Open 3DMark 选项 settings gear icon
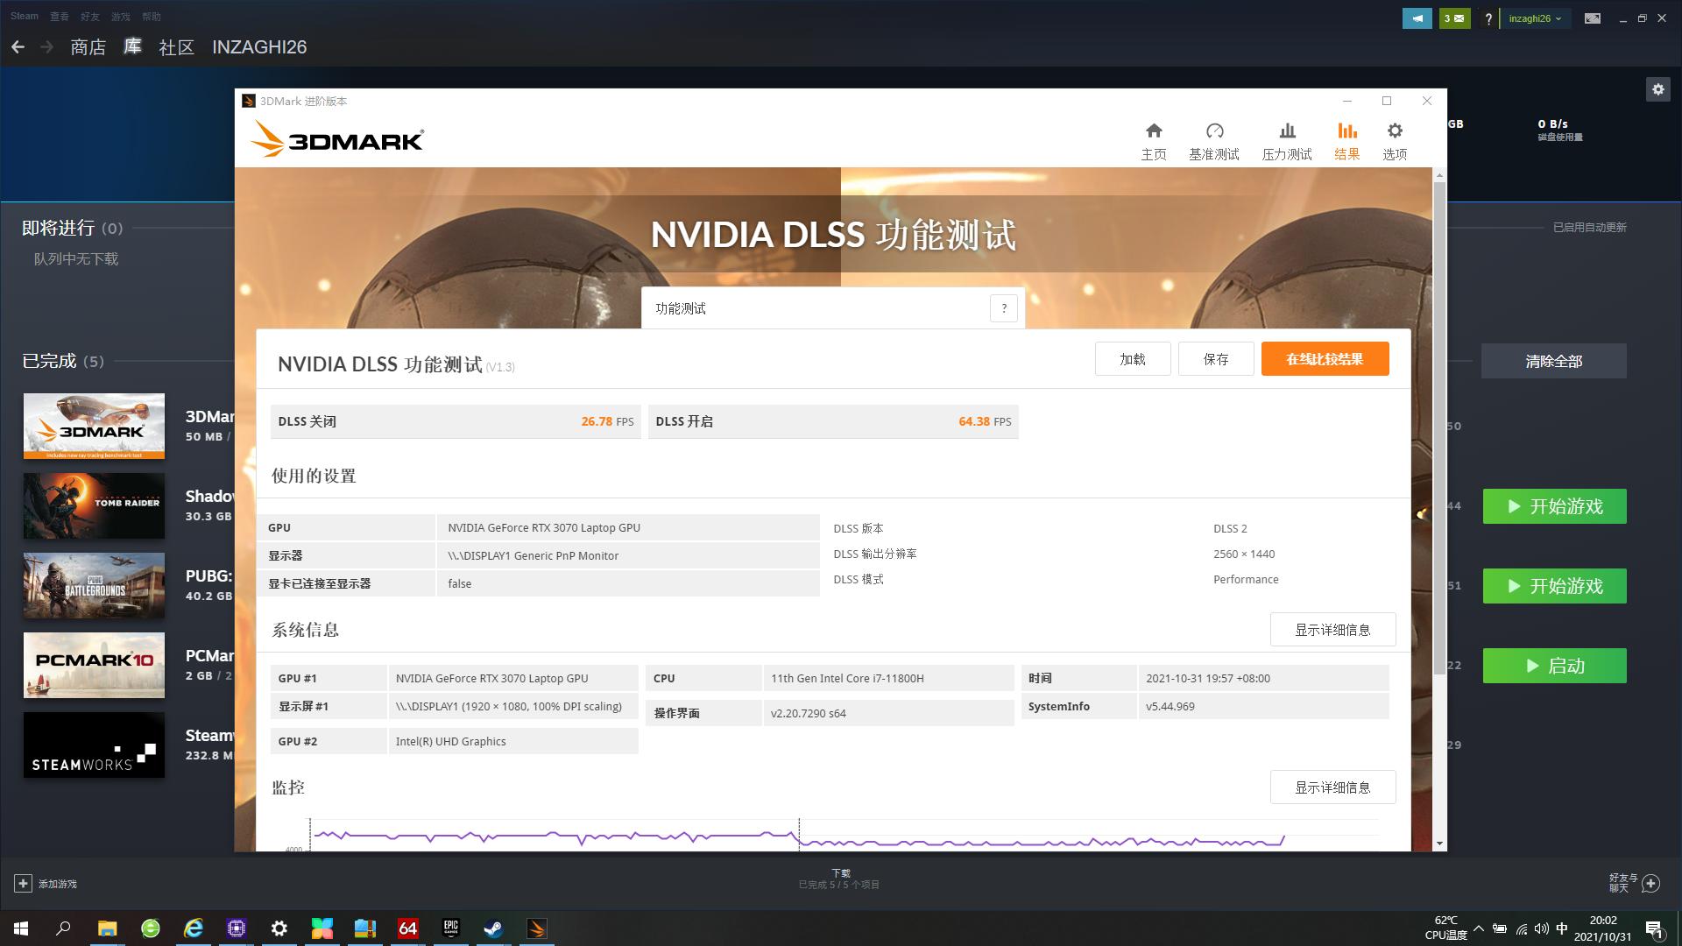1682x946 pixels. (x=1395, y=138)
